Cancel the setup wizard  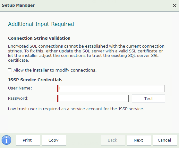(x=165, y=140)
